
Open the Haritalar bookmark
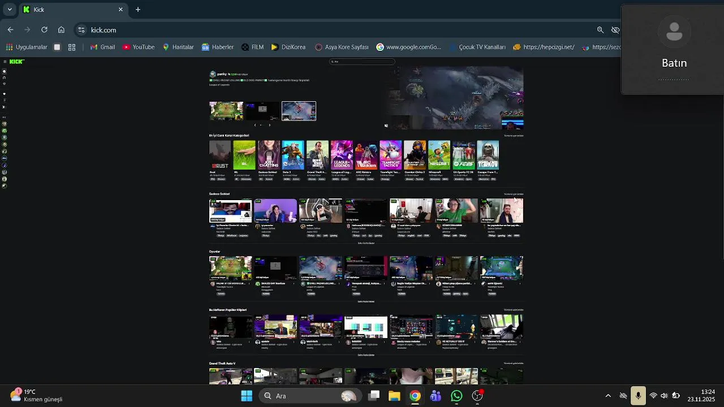[x=178, y=47]
